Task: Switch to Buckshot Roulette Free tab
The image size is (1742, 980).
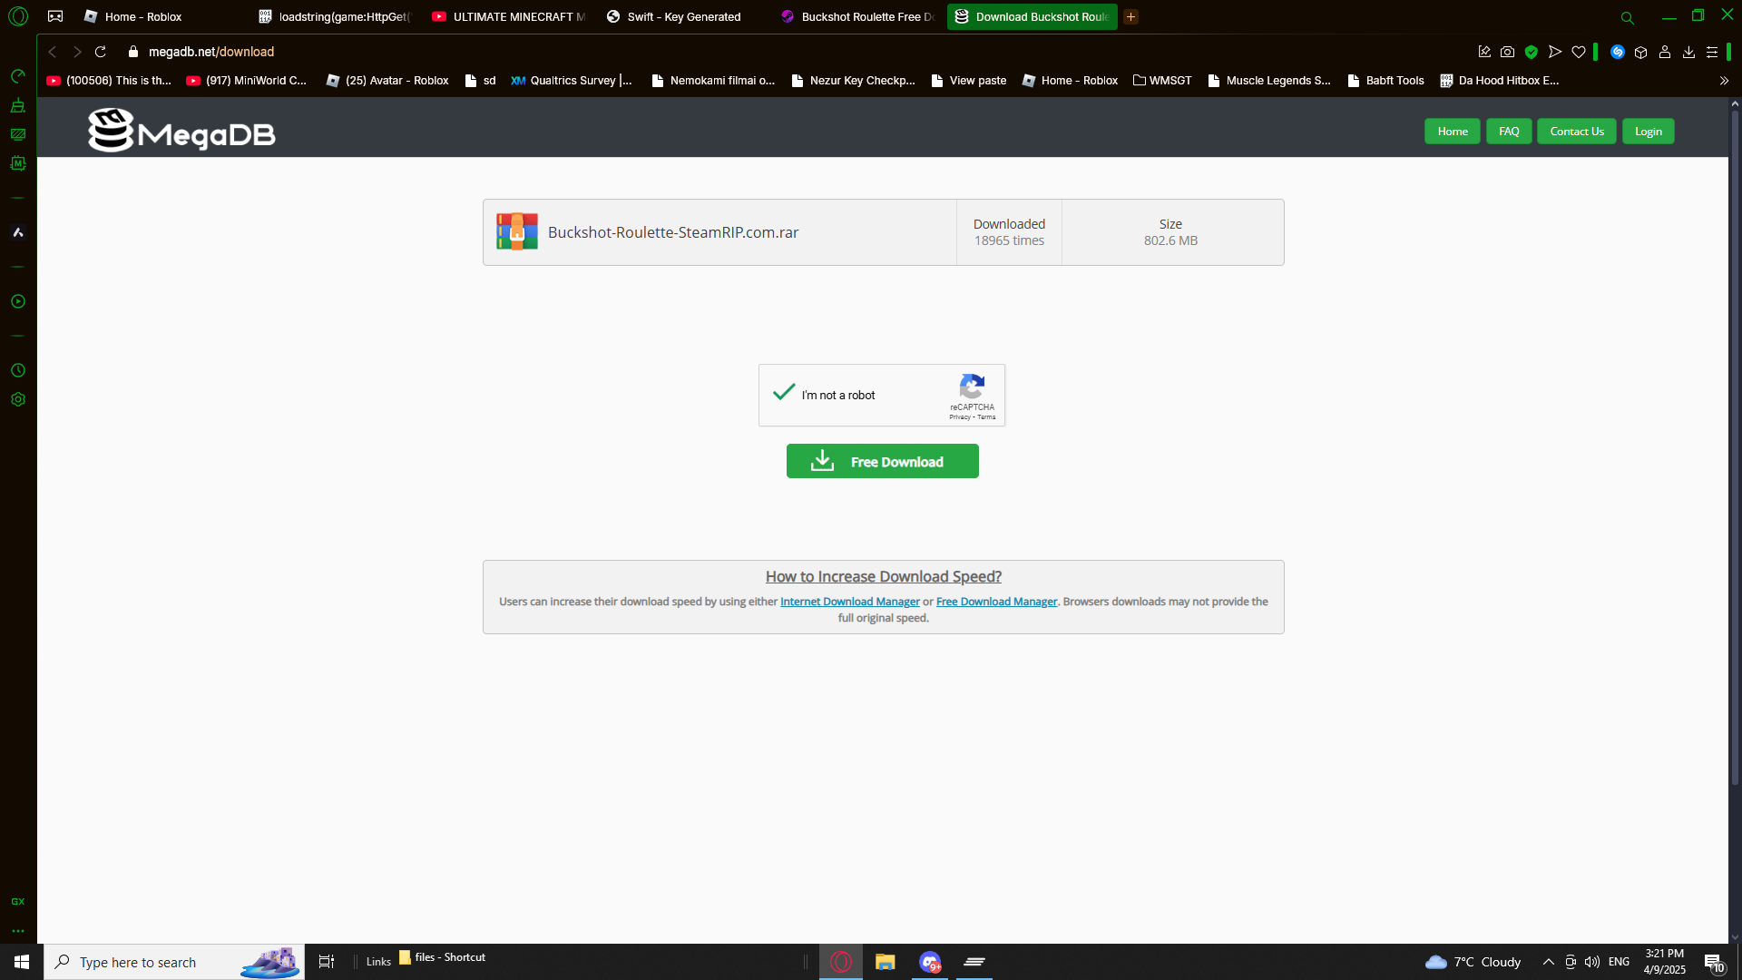Action: click(x=857, y=16)
